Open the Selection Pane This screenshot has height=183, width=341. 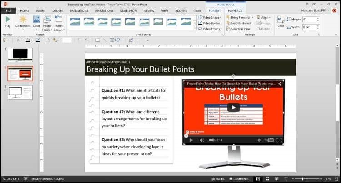click(241, 29)
